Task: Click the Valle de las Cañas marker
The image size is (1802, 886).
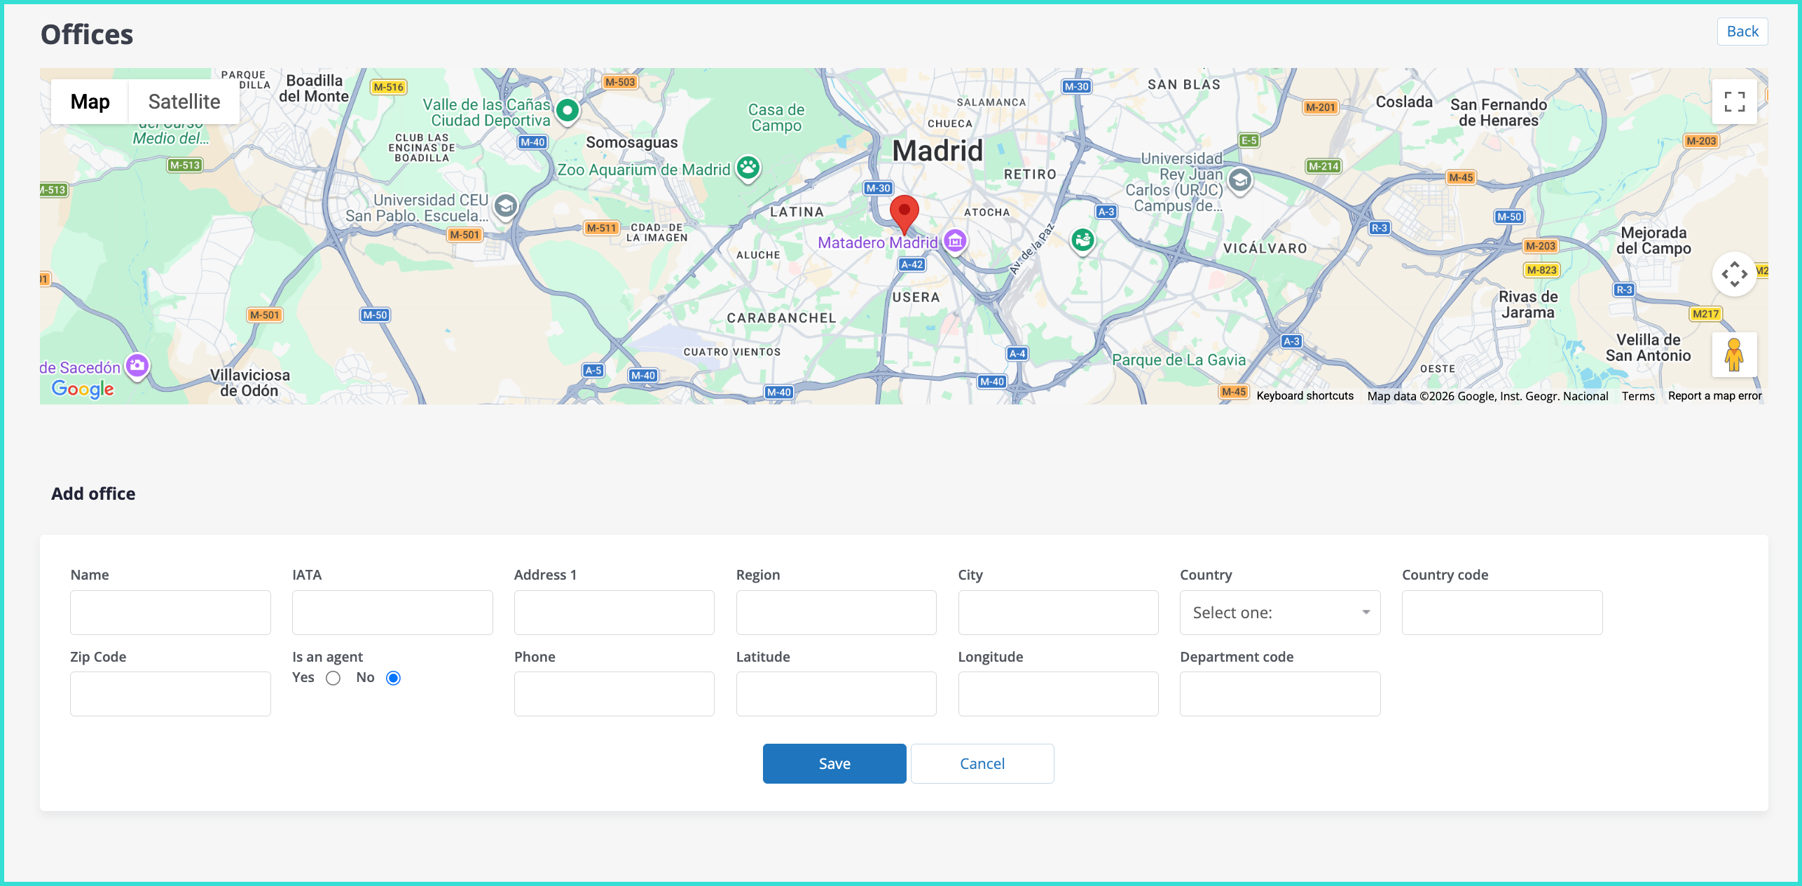Action: [568, 111]
